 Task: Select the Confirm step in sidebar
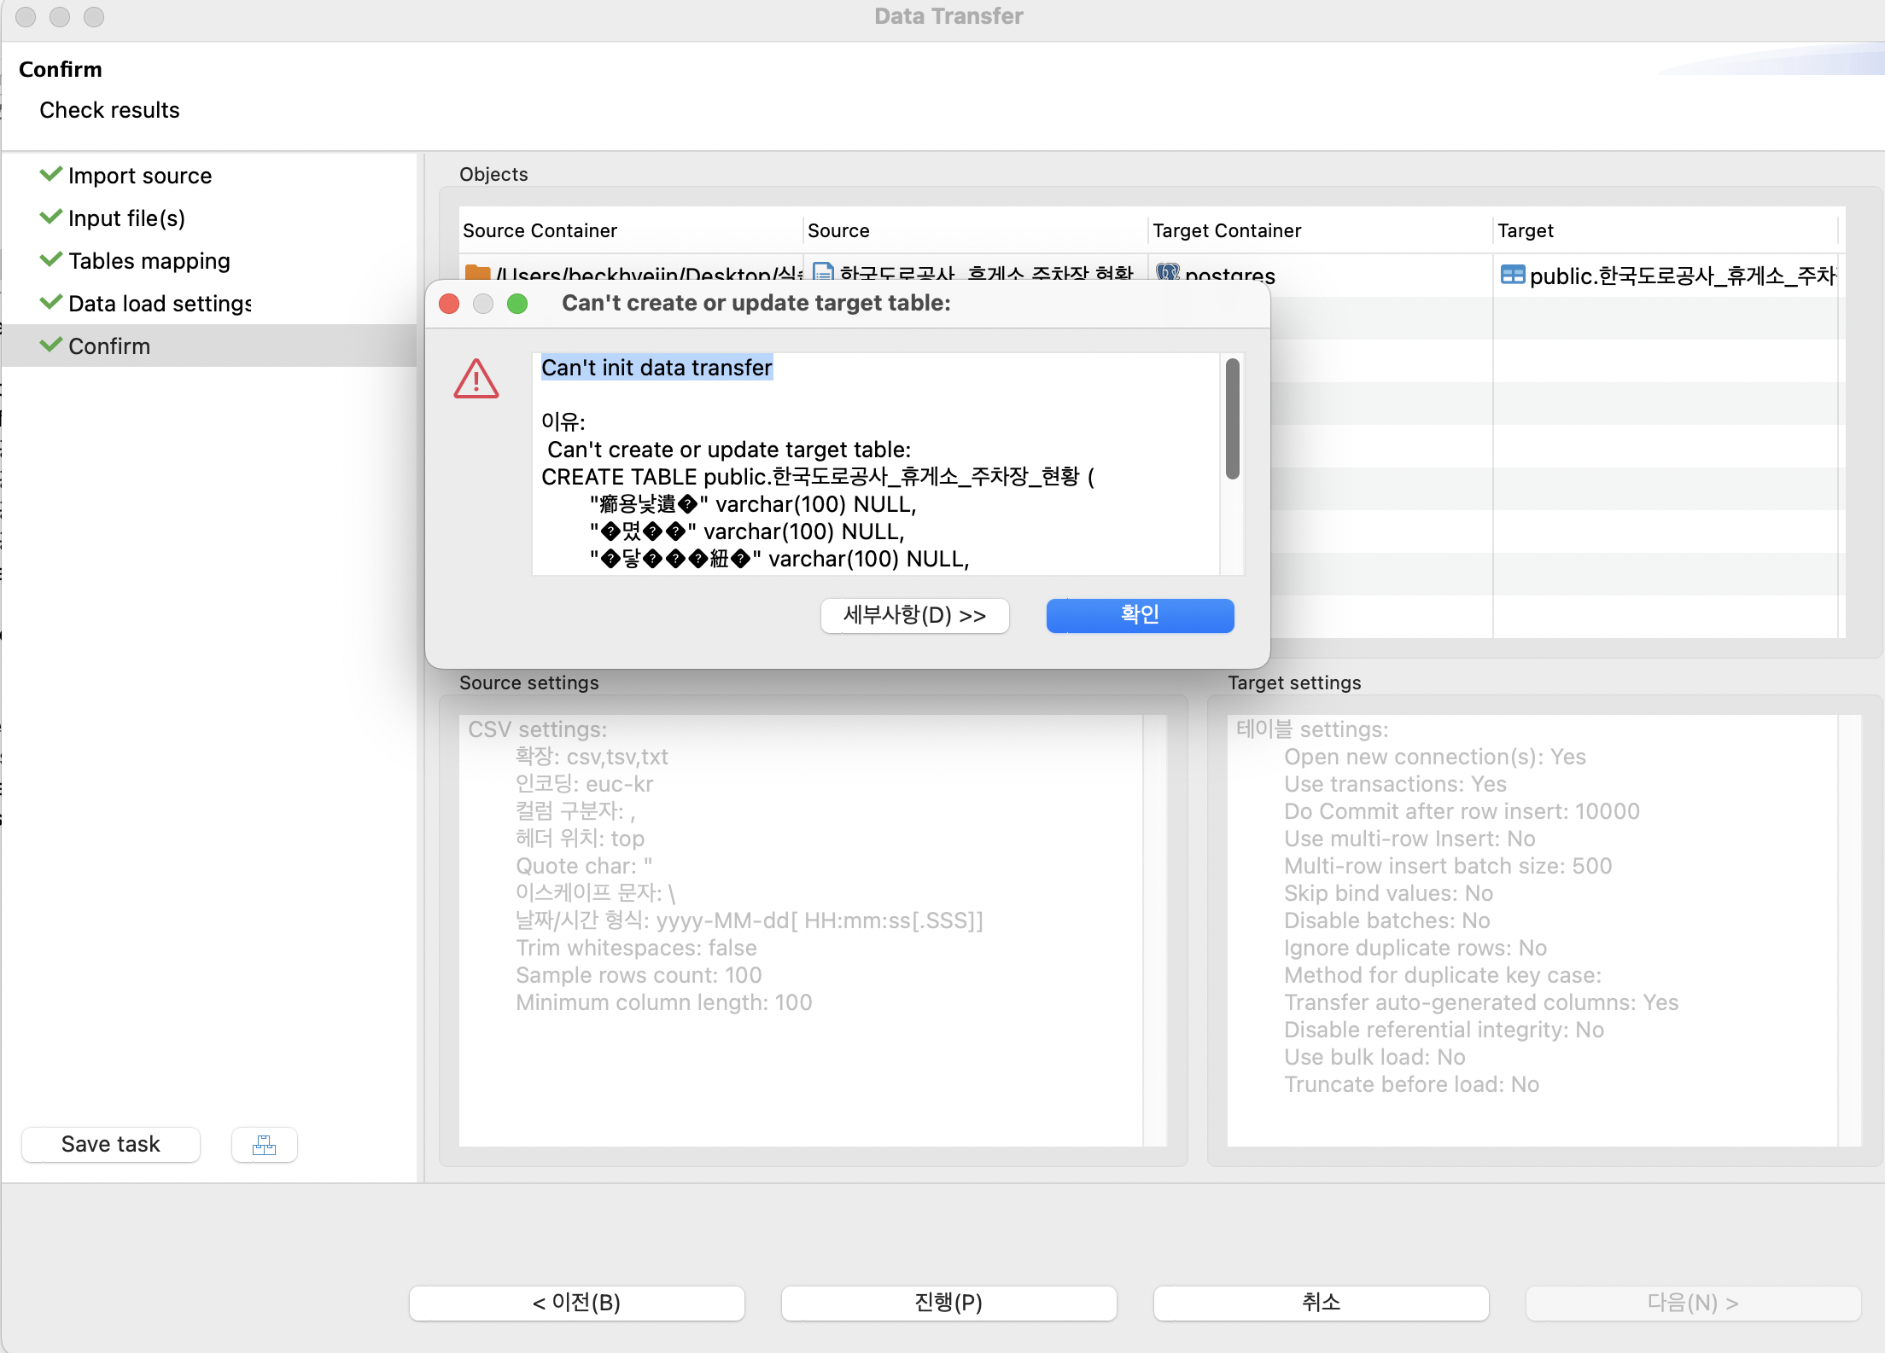click(x=209, y=346)
